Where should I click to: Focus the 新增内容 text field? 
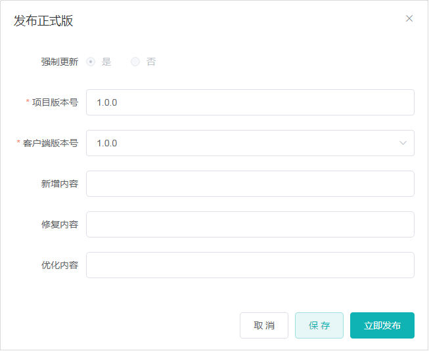(x=250, y=184)
